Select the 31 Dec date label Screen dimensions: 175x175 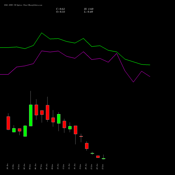pos(13,167)
